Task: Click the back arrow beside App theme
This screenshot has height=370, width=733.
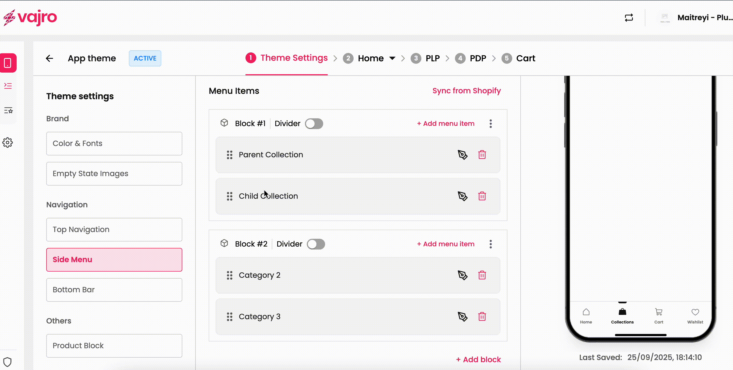Action: click(49, 58)
